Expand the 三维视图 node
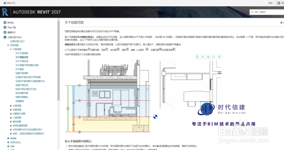Image resolution: width=284 pixels, height=150 pixels. pyautogui.click(x=11, y=118)
